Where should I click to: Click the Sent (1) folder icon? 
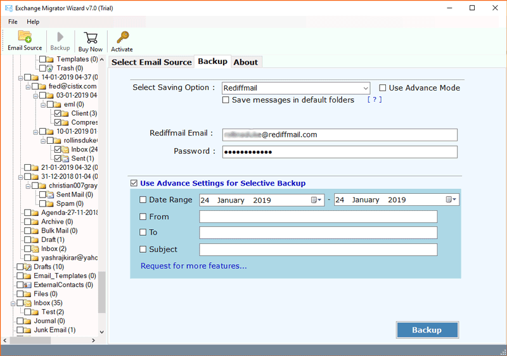pyautogui.click(x=65, y=158)
